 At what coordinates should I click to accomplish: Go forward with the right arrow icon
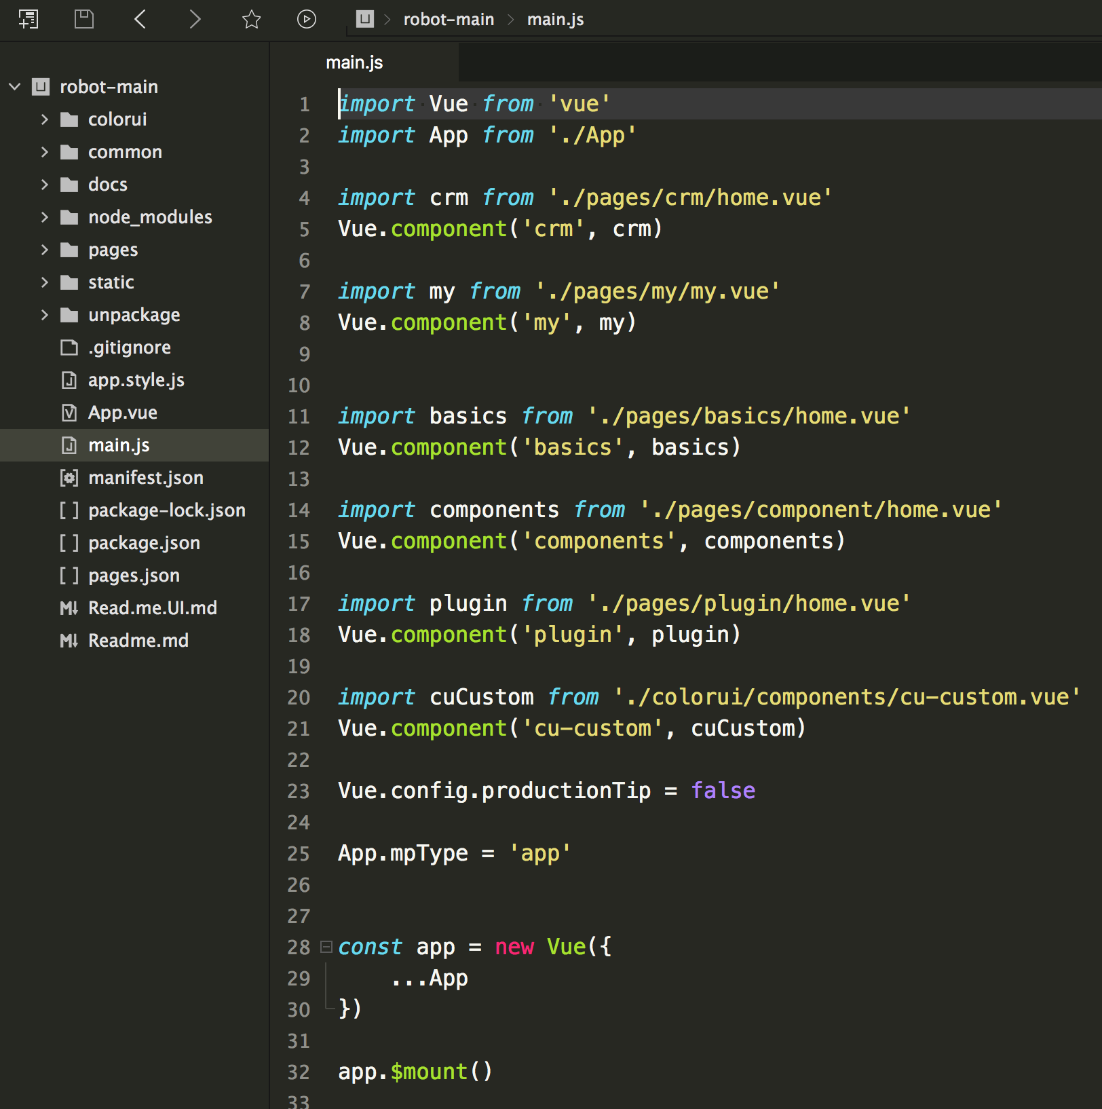click(195, 19)
